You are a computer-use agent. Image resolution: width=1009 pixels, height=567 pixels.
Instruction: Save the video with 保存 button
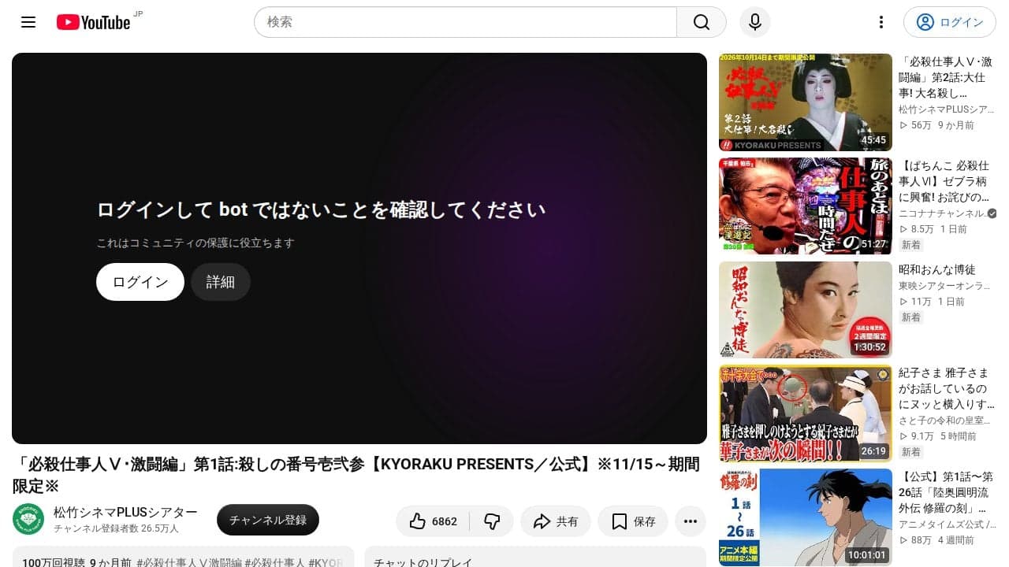pyautogui.click(x=633, y=521)
